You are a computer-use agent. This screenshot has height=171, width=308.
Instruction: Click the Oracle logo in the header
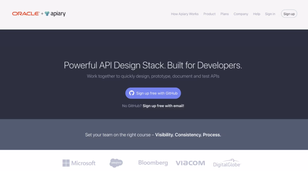25,14
